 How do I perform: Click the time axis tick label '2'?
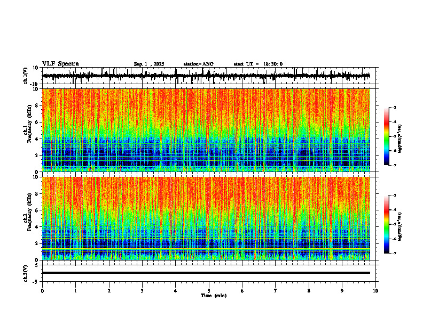(109, 291)
